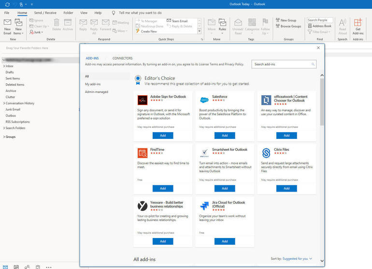Expand the Groups node
Screen dimensions: 372x269
[4, 137]
